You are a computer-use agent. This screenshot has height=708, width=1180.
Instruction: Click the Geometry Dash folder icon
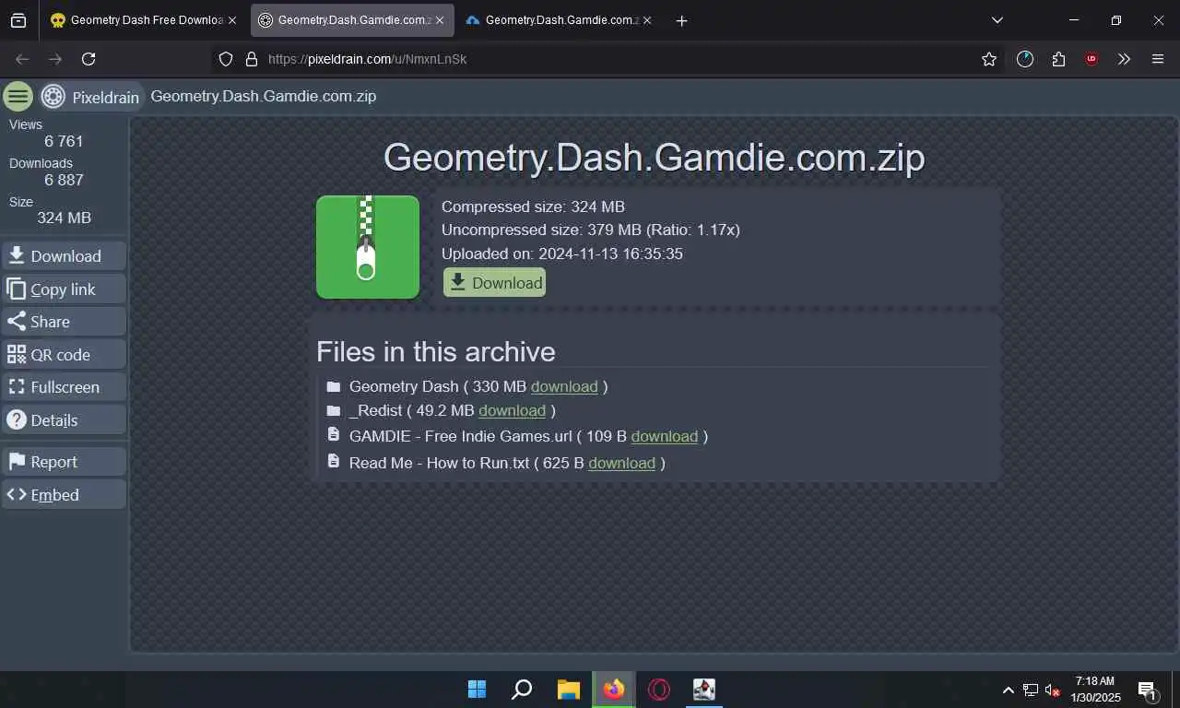(x=334, y=386)
